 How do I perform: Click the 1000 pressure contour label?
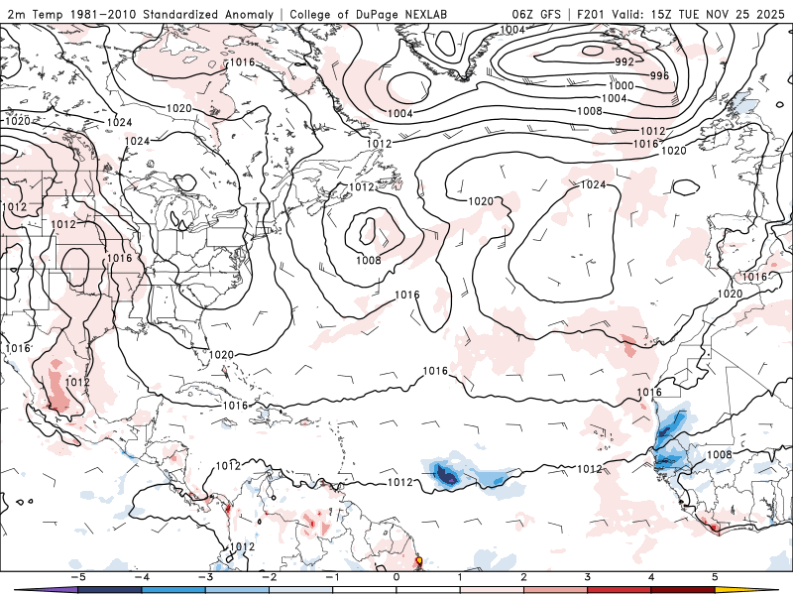click(622, 85)
